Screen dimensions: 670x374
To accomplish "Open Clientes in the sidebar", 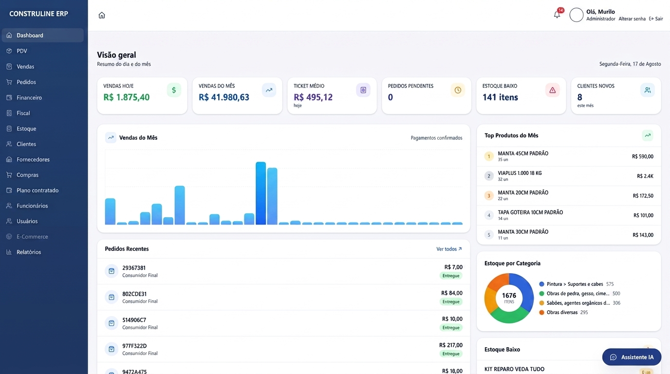I will click(x=43, y=144).
